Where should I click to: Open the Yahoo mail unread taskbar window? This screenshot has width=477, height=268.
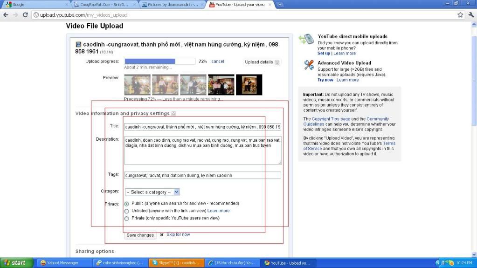[x=232, y=263]
